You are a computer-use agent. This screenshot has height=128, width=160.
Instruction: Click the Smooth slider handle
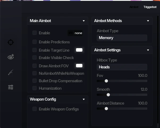[108, 95]
